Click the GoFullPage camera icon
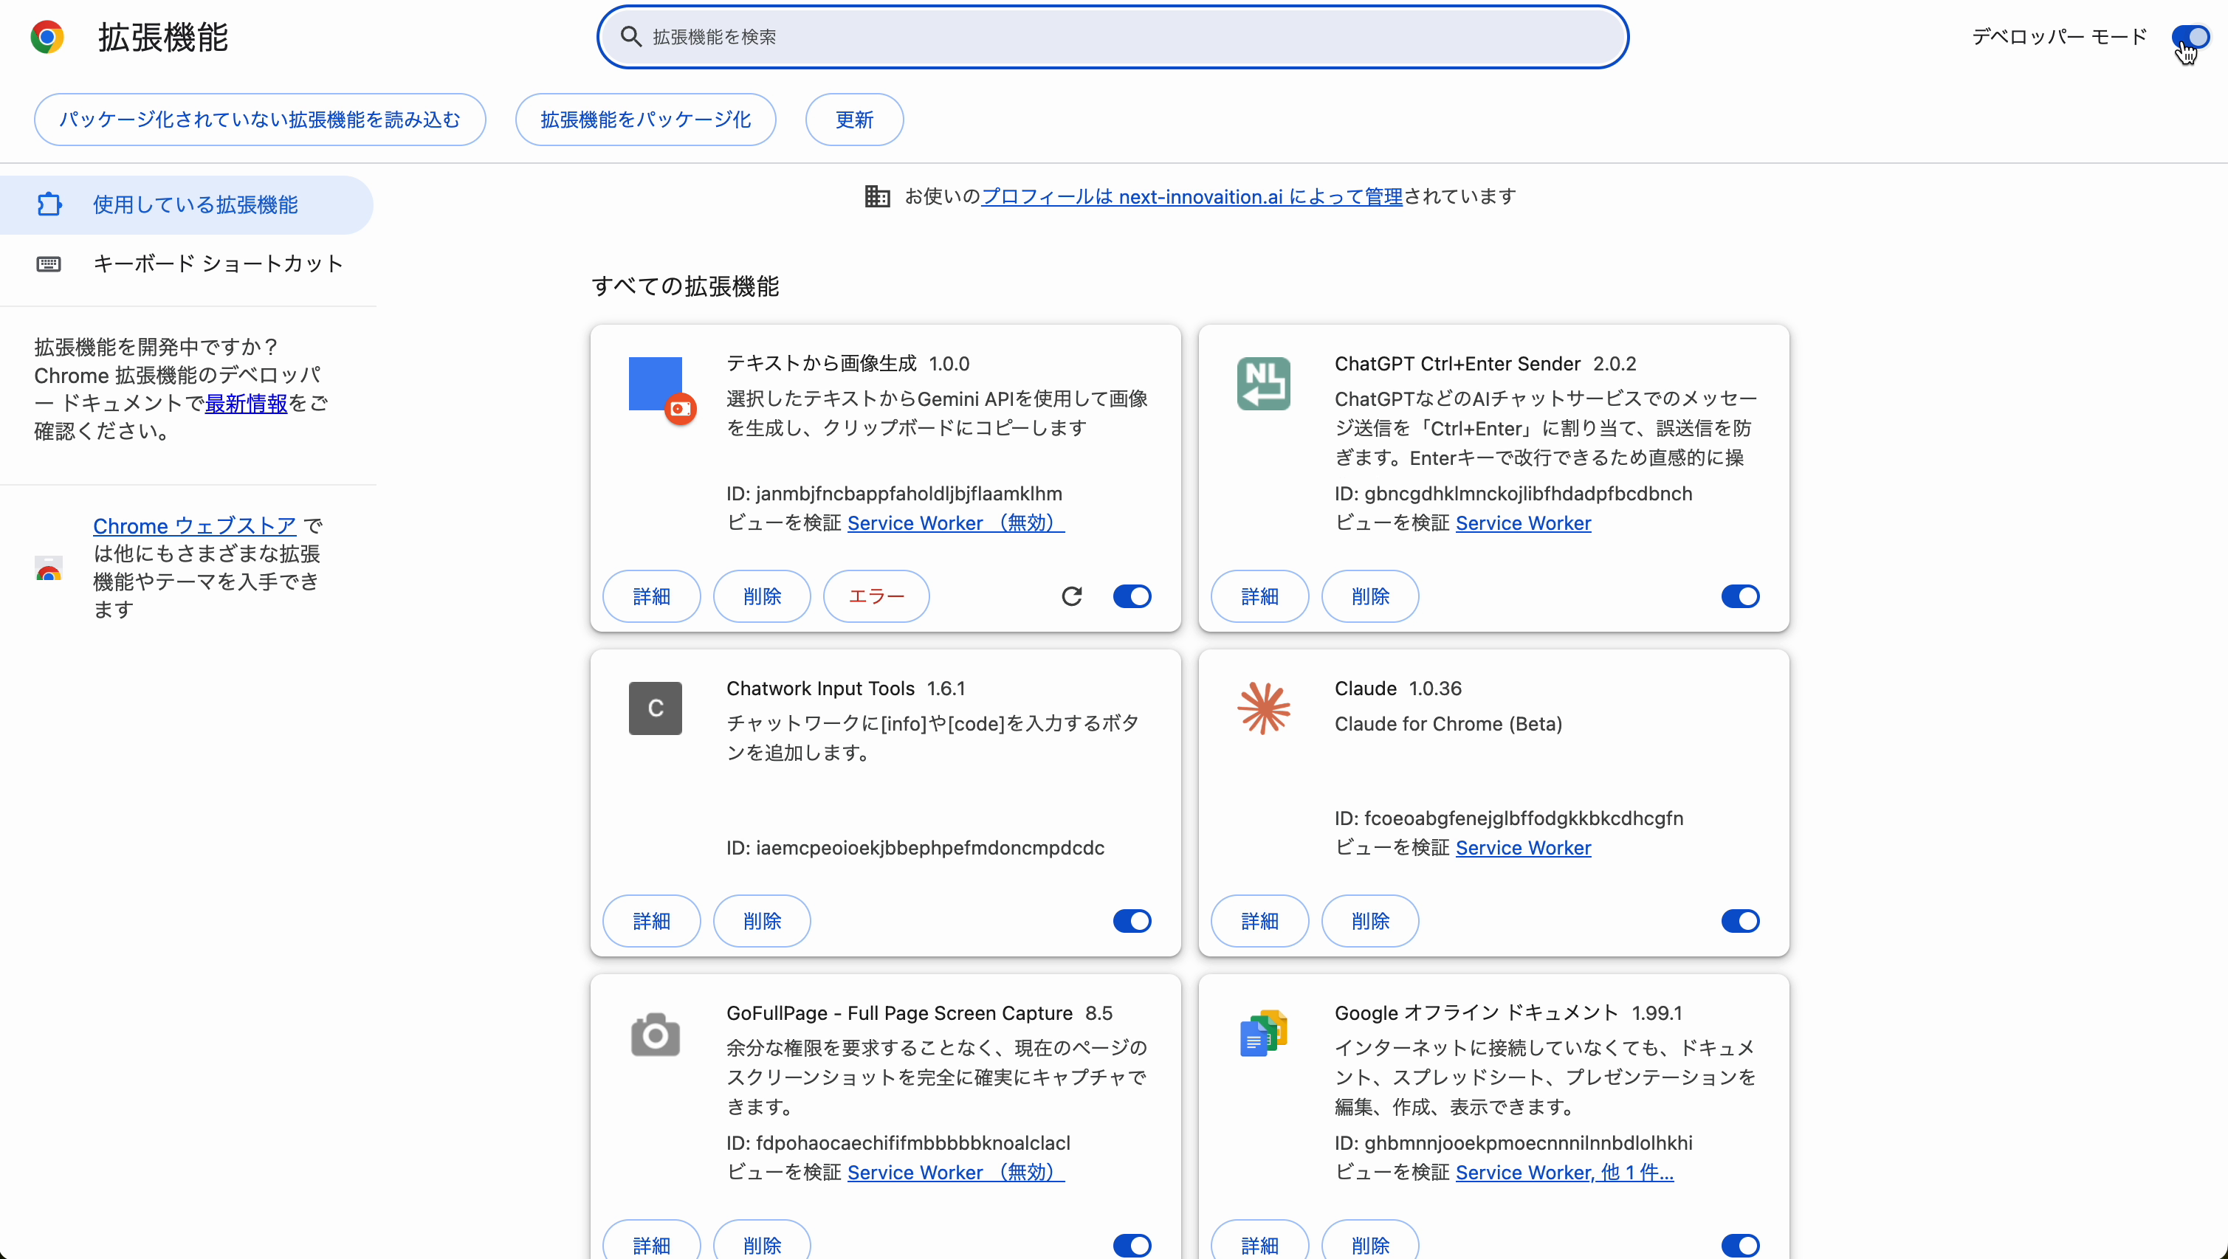The image size is (2228, 1259). pos(655,1035)
